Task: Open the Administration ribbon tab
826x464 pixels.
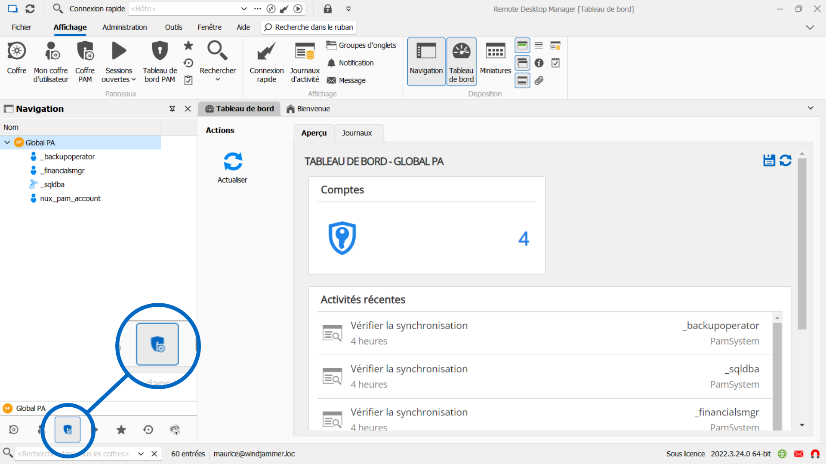Action: coord(124,27)
